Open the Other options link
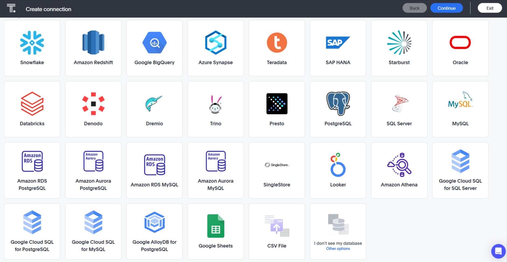 [338, 249]
